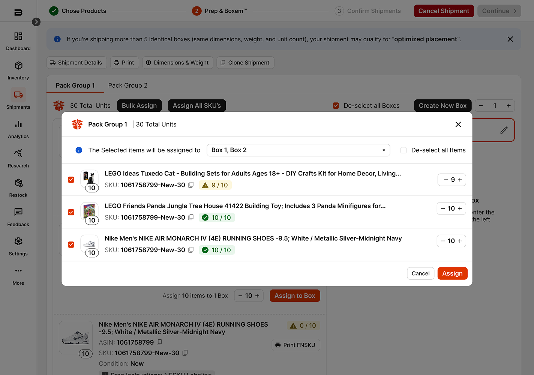Decrease LEGO Friends Panda quantity

[x=443, y=208]
